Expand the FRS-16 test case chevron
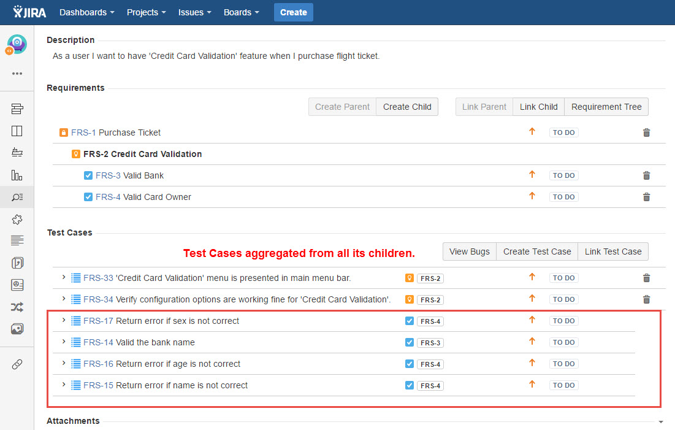Image resolution: width=675 pixels, height=430 pixels. (64, 363)
